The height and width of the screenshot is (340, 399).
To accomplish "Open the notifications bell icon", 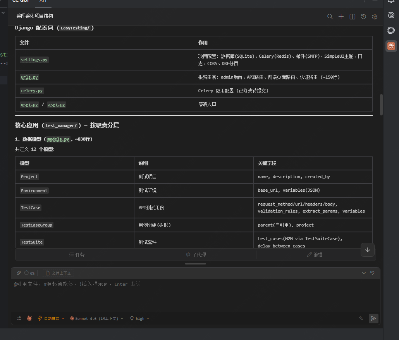I will [391, 1].
